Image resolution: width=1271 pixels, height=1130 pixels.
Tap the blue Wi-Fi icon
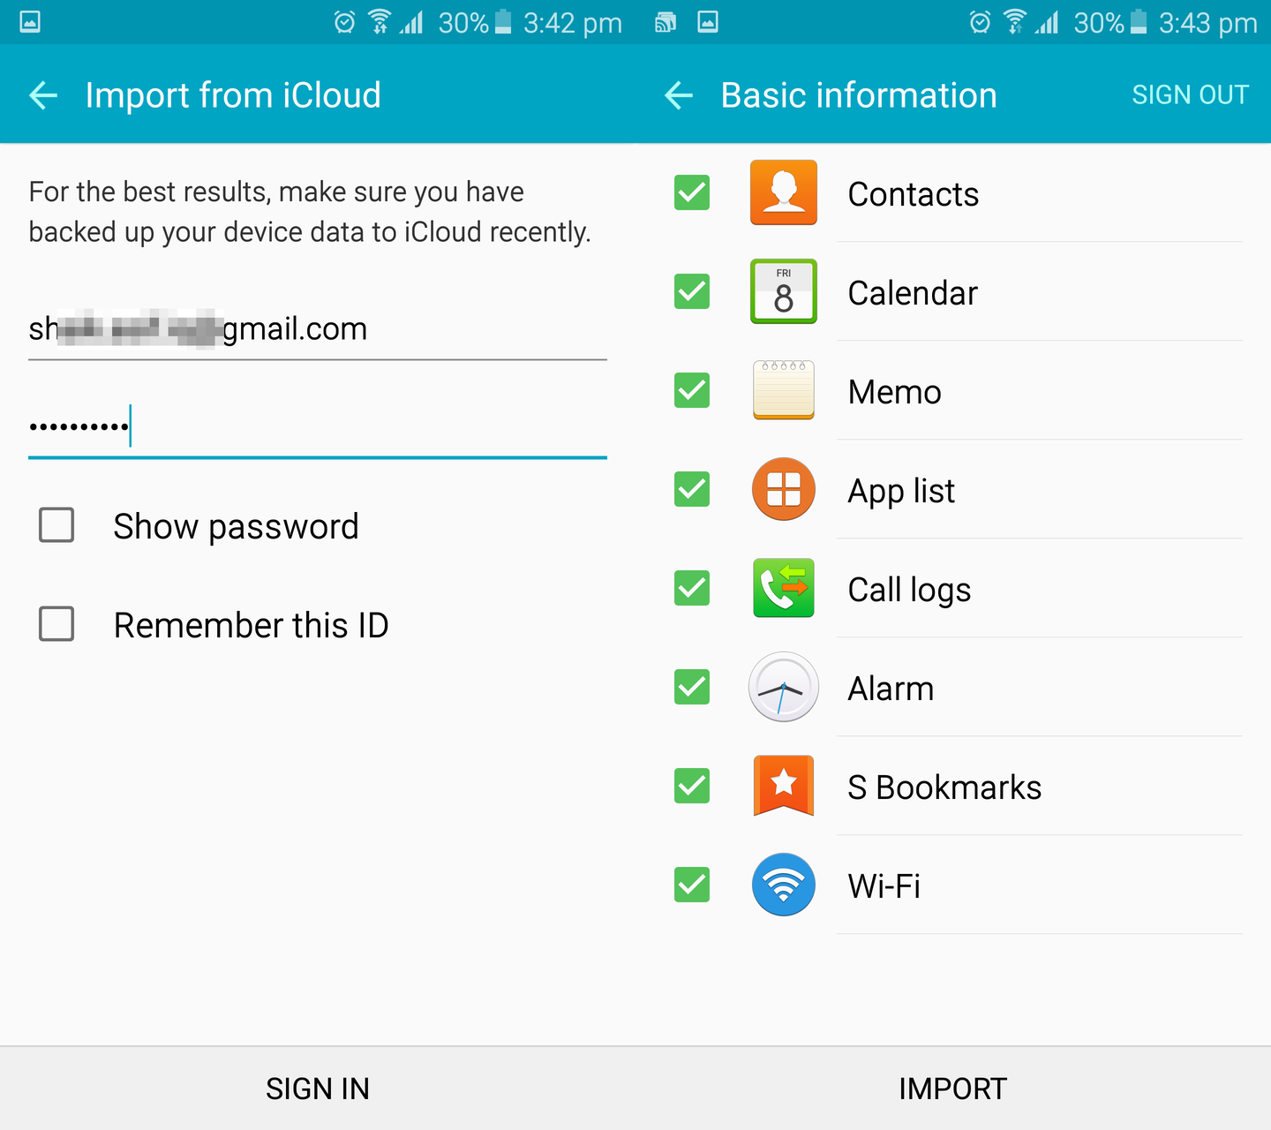coord(783,885)
